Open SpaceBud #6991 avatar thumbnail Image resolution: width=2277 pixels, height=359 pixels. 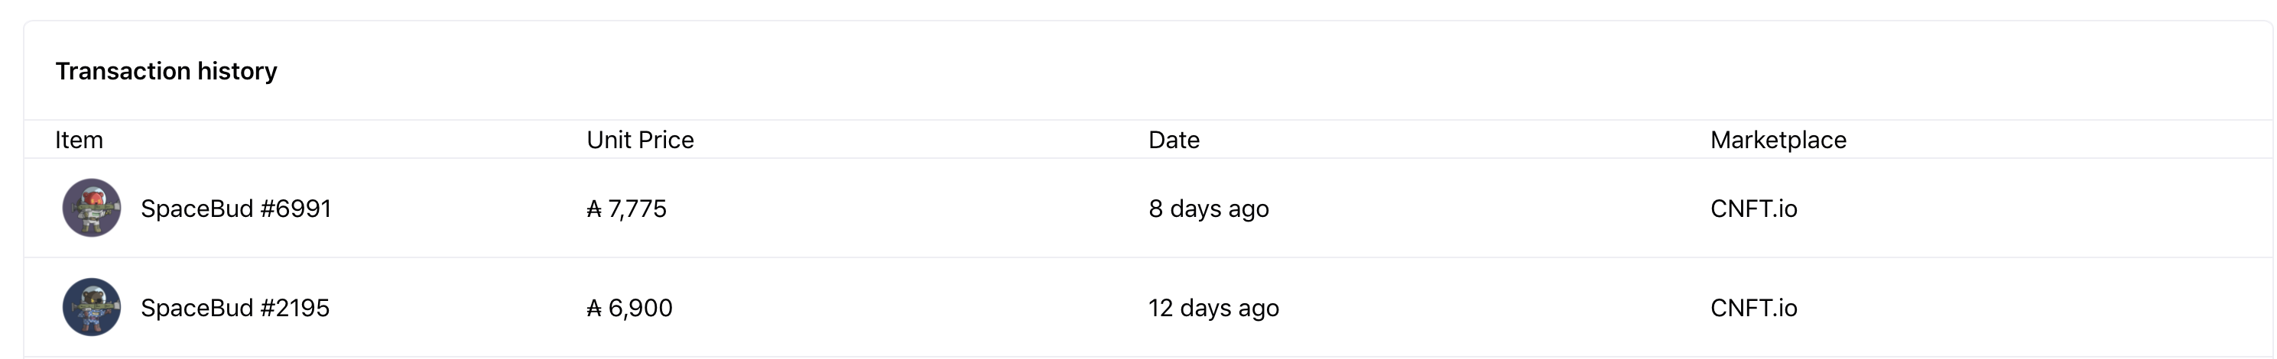tap(91, 209)
